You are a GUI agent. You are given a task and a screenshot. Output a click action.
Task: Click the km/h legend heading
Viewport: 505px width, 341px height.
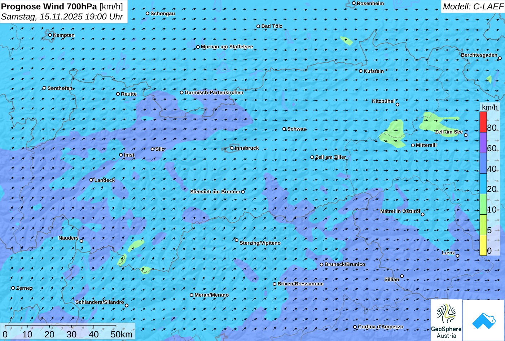(x=490, y=107)
